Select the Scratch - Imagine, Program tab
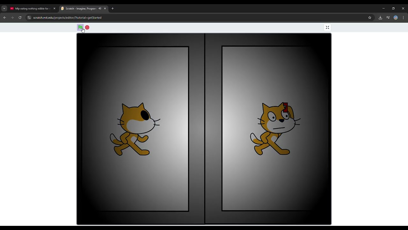408x230 pixels. click(x=84, y=9)
